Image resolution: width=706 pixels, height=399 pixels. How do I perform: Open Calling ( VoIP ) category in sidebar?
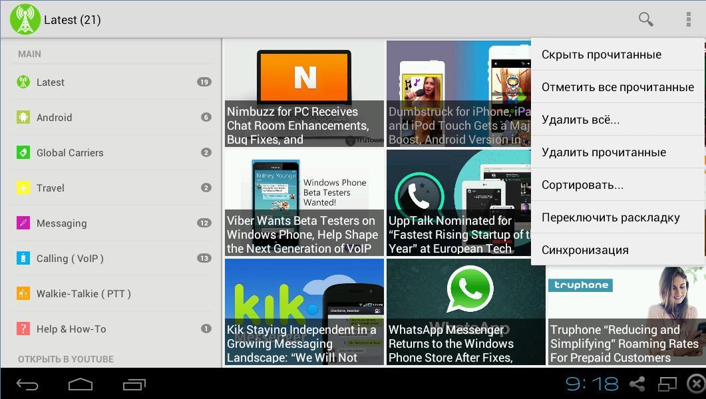coord(112,258)
